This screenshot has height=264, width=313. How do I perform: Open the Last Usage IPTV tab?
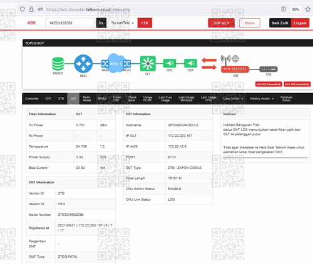[208, 99]
